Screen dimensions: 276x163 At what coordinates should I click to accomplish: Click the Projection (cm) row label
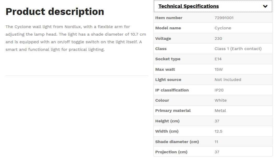171,152
